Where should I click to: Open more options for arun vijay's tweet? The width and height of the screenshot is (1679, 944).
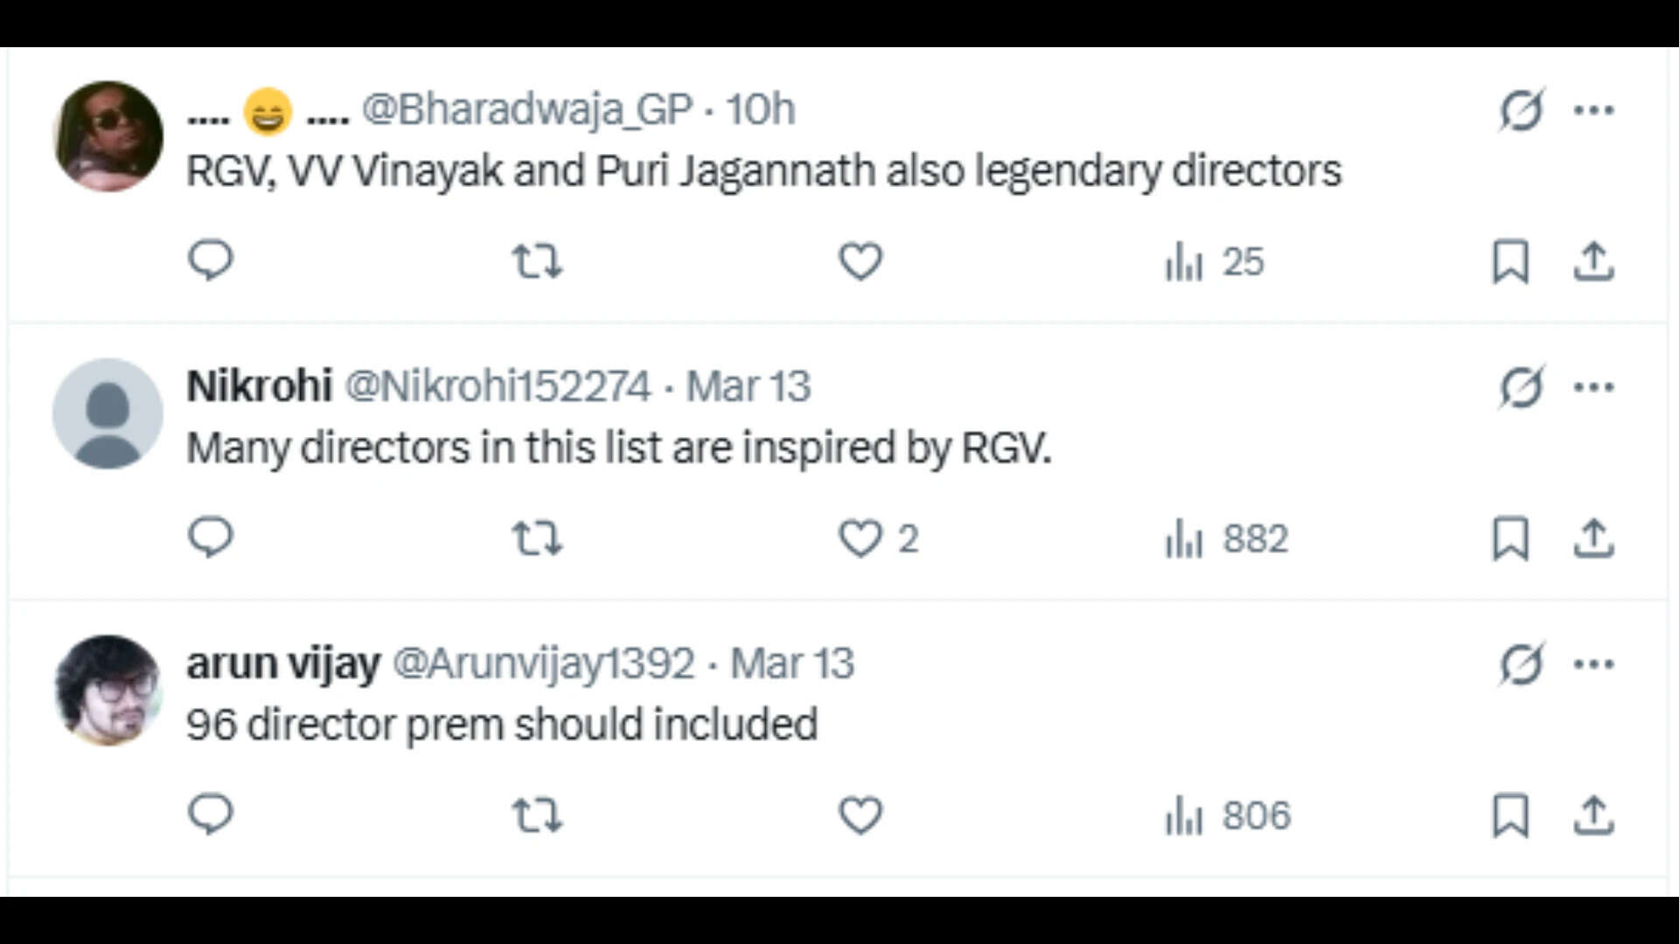click(1593, 664)
